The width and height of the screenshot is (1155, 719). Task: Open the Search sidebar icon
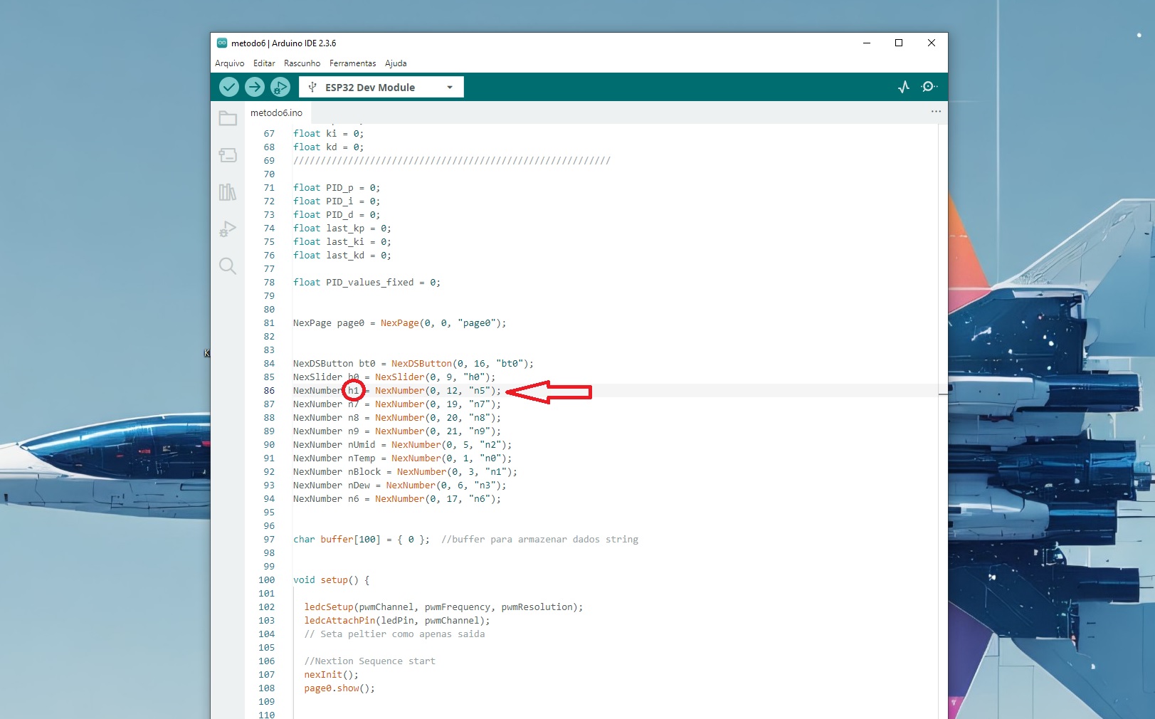(228, 266)
